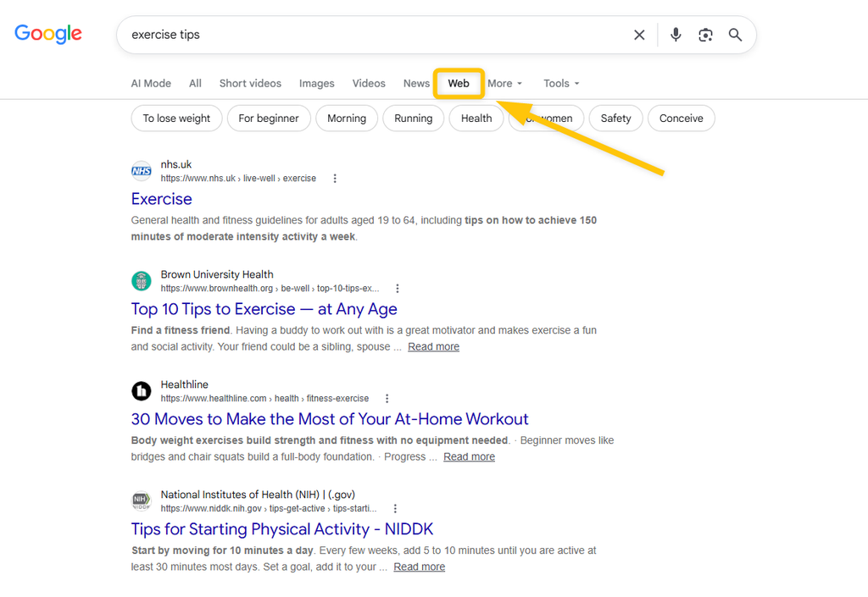Select the Safety filter chip

[615, 119]
